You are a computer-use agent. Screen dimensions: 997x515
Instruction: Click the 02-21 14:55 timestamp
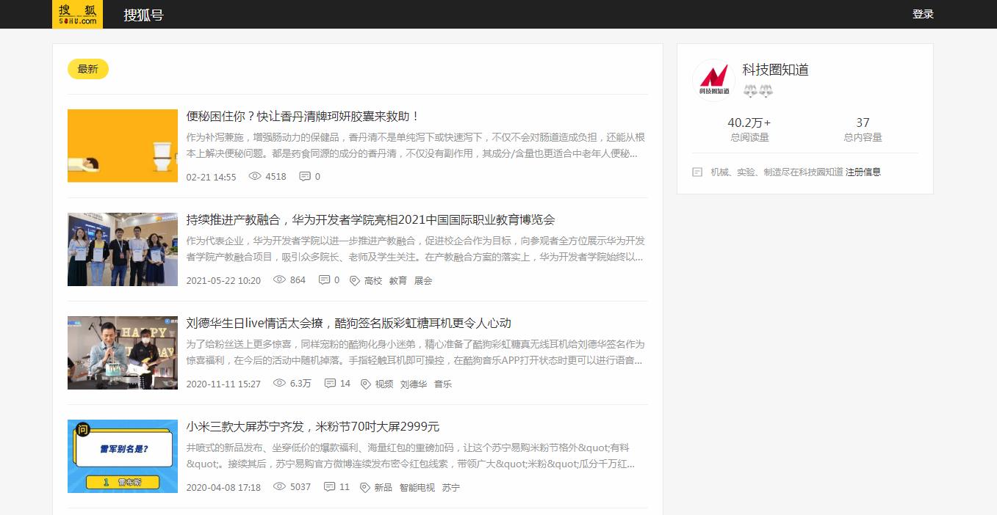[212, 177]
